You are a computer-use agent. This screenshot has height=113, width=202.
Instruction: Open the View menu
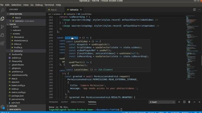coord(26,5)
